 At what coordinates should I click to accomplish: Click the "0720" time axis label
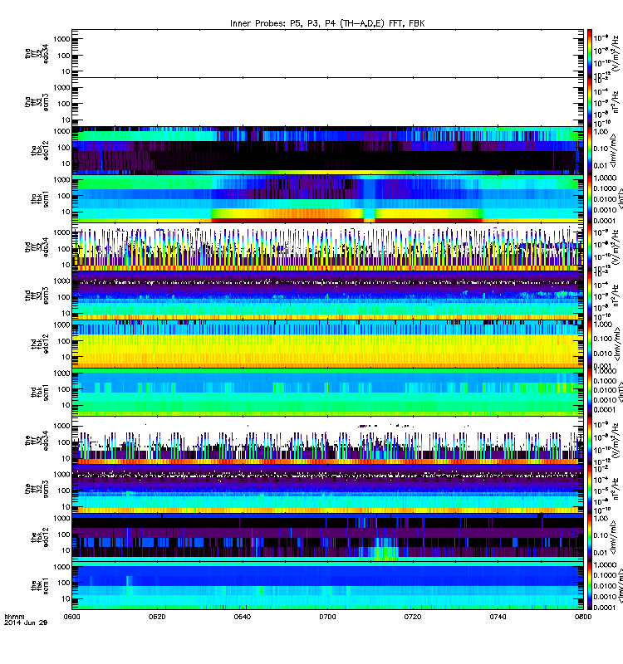point(412,617)
